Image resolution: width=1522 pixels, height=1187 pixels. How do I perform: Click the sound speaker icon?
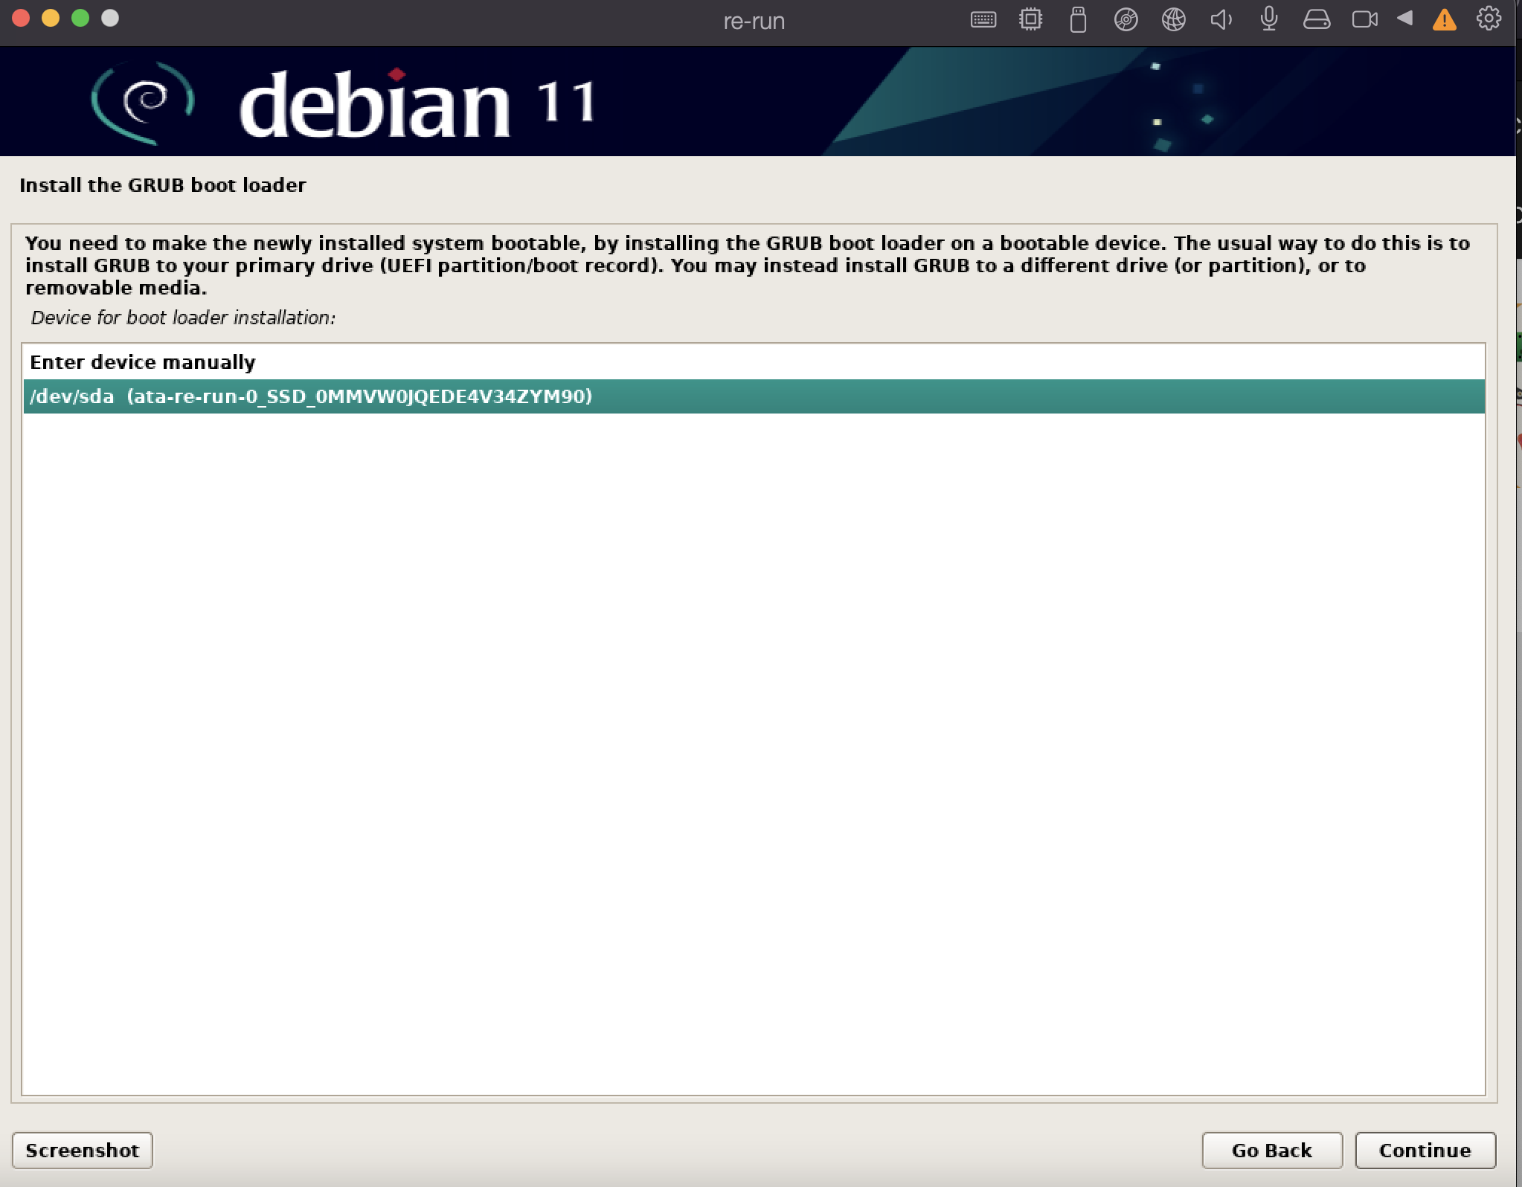click(1221, 19)
